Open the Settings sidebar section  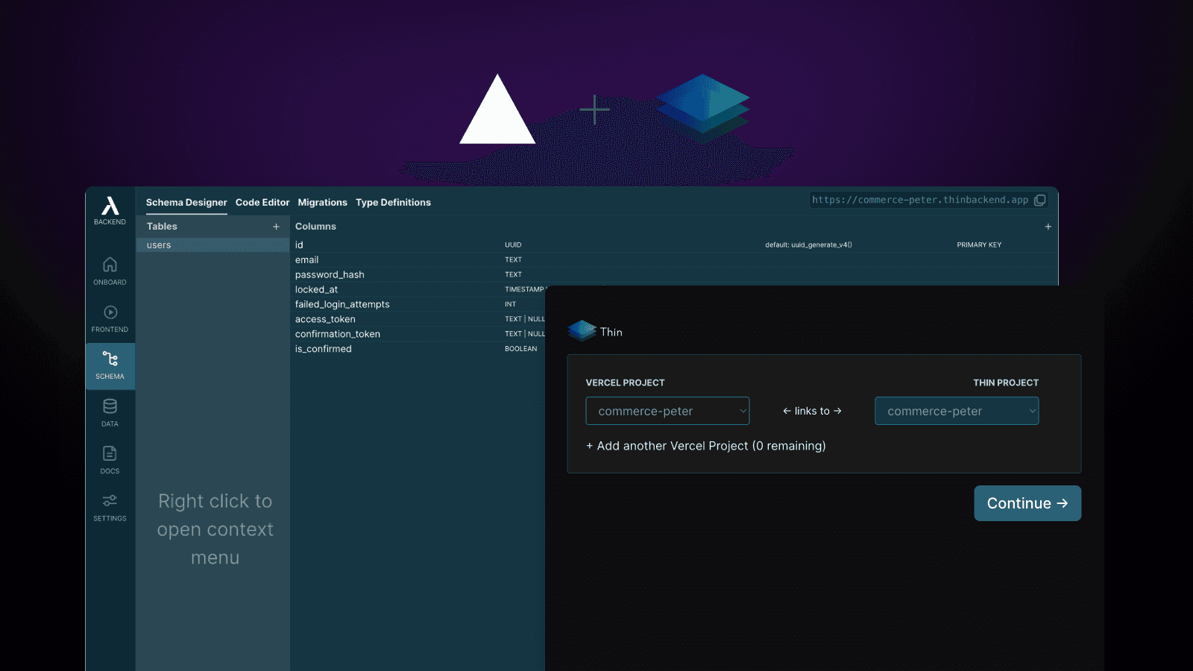(110, 507)
